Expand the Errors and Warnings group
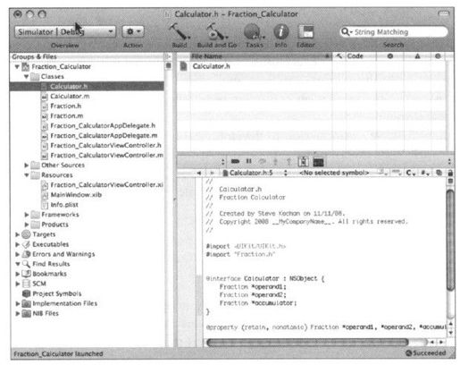This screenshot has width=460, height=365. point(17,254)
